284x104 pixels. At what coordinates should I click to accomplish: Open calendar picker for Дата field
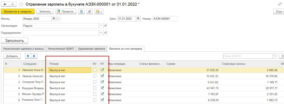tap(138, 18)
